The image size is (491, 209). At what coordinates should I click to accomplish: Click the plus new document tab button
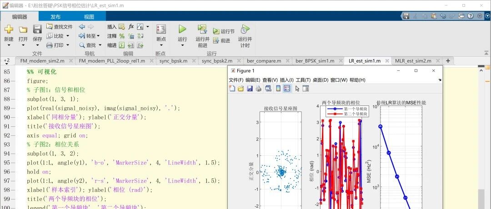[448, 60]
